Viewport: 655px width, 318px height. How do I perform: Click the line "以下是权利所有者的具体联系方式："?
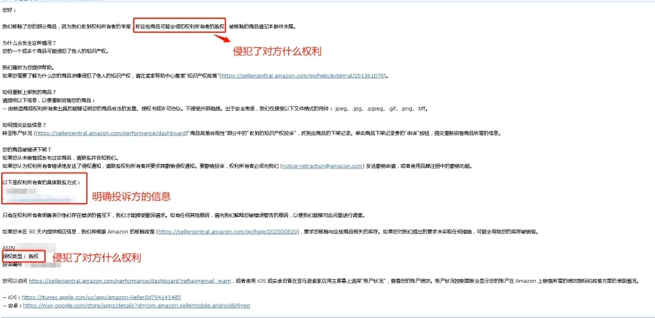click(41, 182)
